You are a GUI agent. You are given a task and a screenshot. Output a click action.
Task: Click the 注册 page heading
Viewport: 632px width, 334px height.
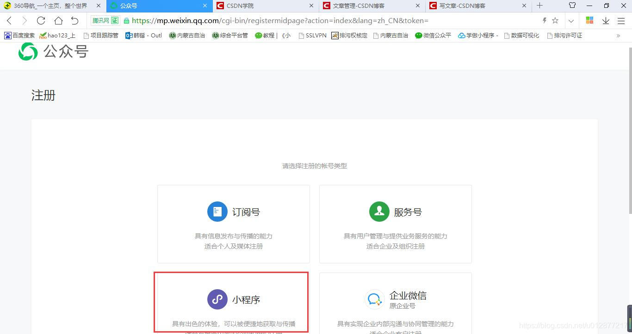coord(43,95)
